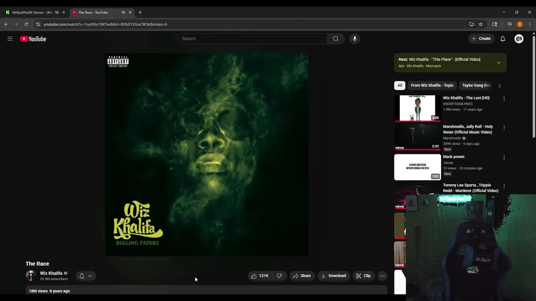Screen dimensions: 536x301
Task: Dislike the video with thumbs down
Action: pos(279,276)
